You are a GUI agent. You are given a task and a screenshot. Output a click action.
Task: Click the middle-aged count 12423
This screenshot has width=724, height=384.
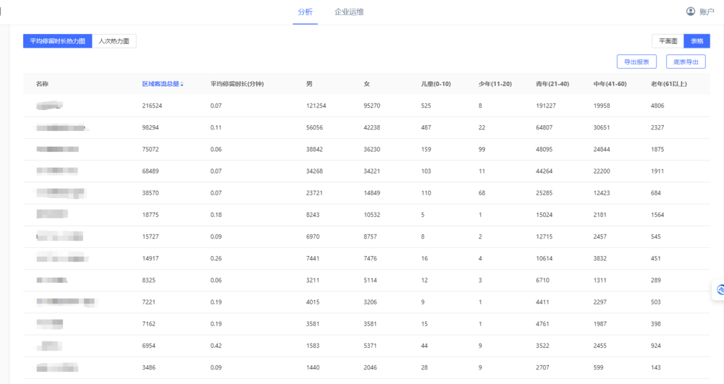click(x=602, y=192)
